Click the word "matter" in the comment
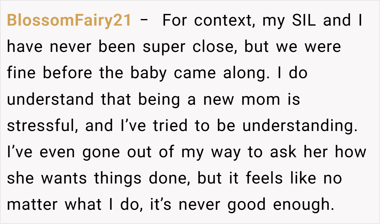 click(x=33, y=205)
